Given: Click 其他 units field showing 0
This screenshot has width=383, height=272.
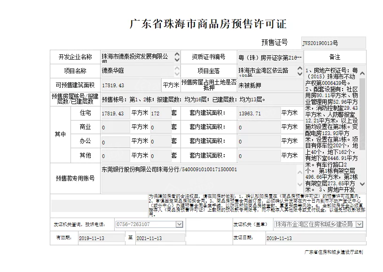Looking at the screenshot, I should pyautogui.click(x=161, y=156).
